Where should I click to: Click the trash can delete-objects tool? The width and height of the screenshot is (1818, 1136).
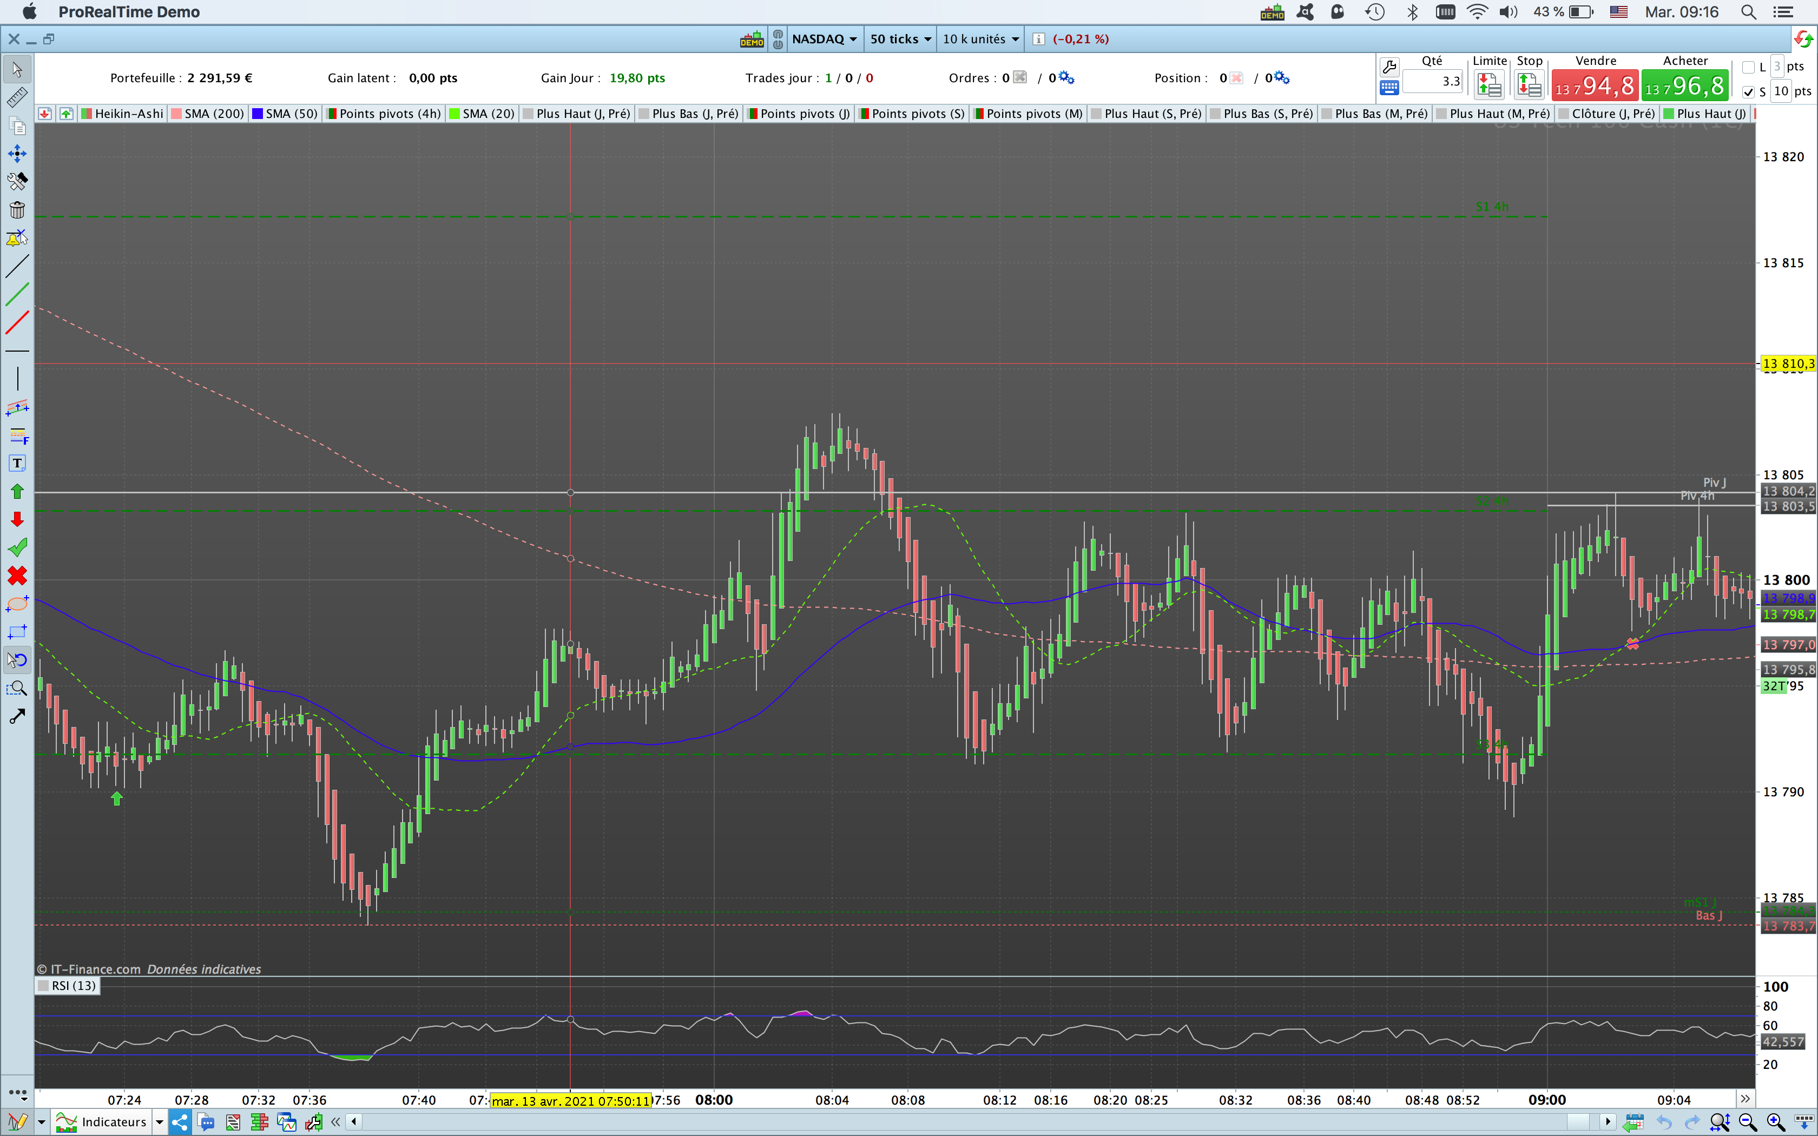coord(17,210)
